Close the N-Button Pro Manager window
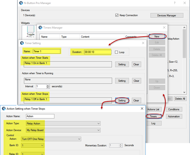The height and width of the screenshot is (155, 190). tap(184, 3)
